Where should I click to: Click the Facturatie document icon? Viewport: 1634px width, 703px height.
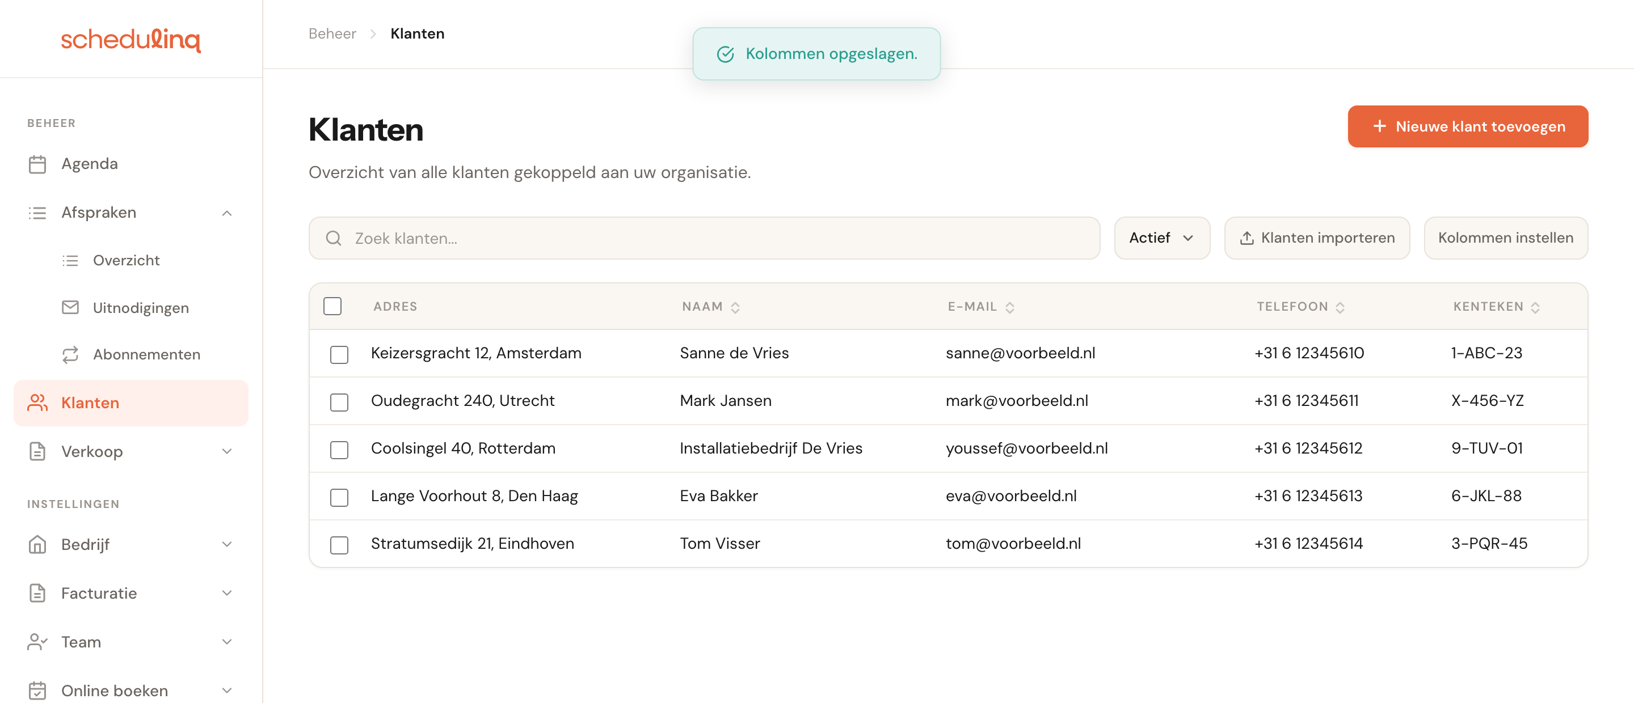coord(37,594)
